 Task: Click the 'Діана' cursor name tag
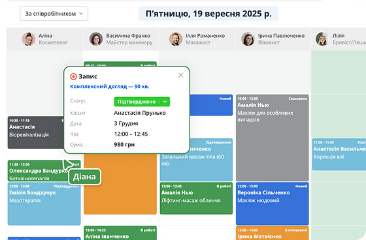85,177
